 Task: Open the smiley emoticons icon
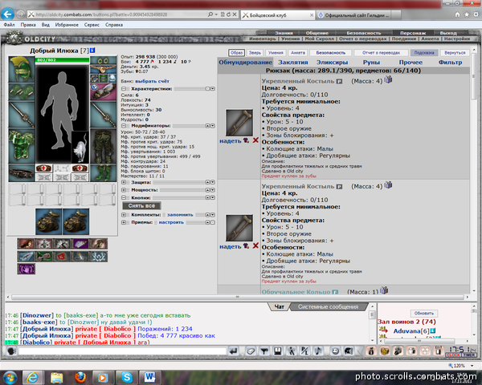pos(335,351)
